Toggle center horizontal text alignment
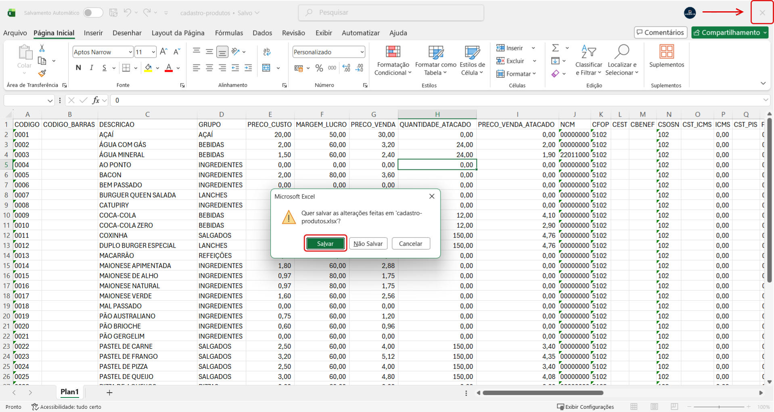This screenshot has width=774, height=412. tap(209, 68)
